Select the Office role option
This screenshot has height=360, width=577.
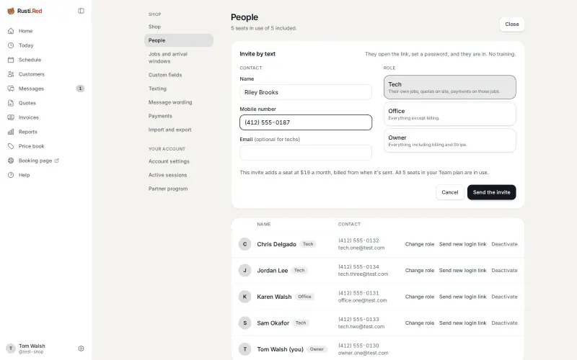(449, 114)
